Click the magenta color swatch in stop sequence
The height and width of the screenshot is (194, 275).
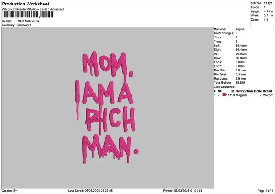[x=224, y=95]
